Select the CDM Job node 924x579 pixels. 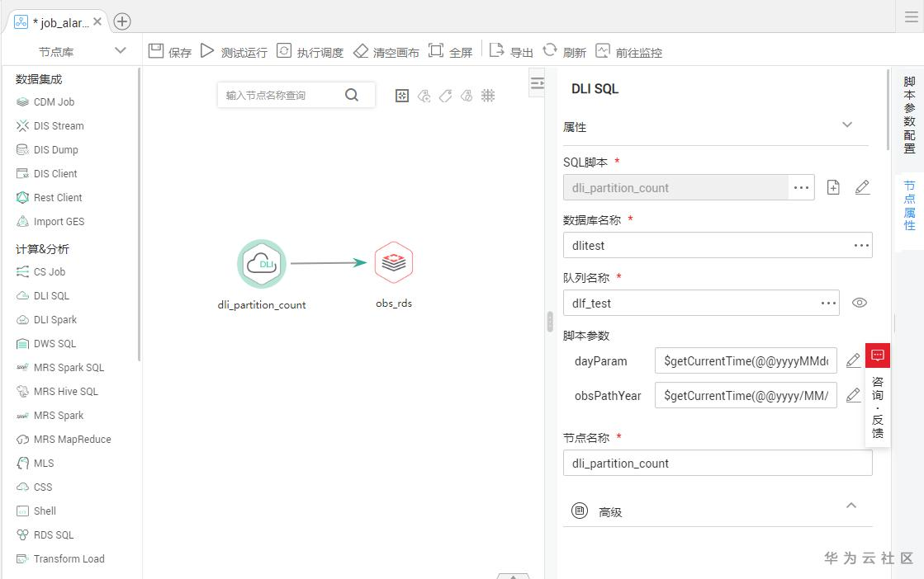(x=46, y=101)
